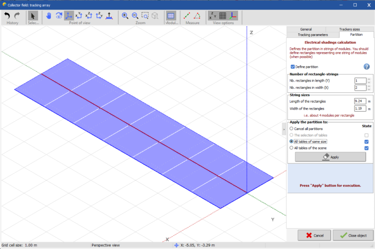
Task: Select the measure distance tool
Action: 187,16
